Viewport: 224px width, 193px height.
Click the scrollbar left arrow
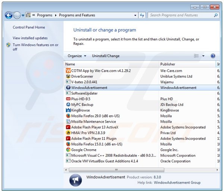(66, 170)
